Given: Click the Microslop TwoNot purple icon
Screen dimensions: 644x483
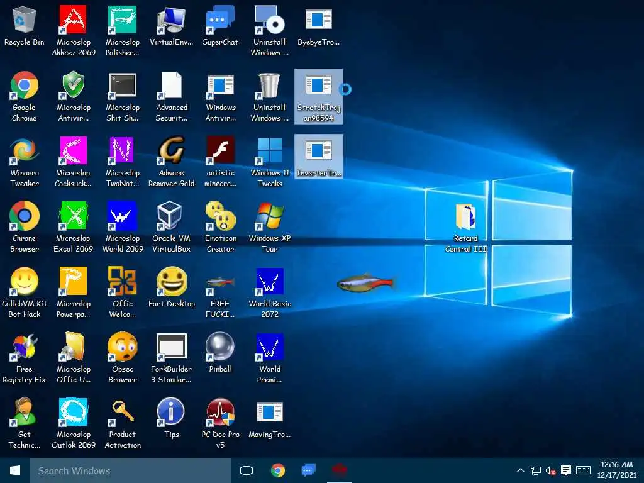Looking at the screenshot, I should point(122,150).
